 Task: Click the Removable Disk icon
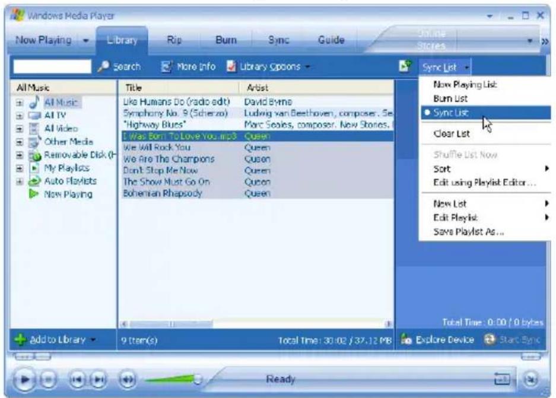coord(35,155)
